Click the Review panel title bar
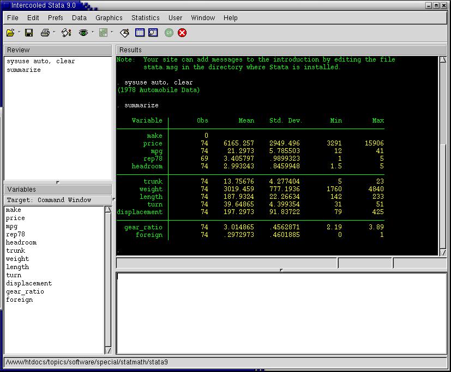Image resolution: width=451 pixels, height=372 pixels. [57, 50]
